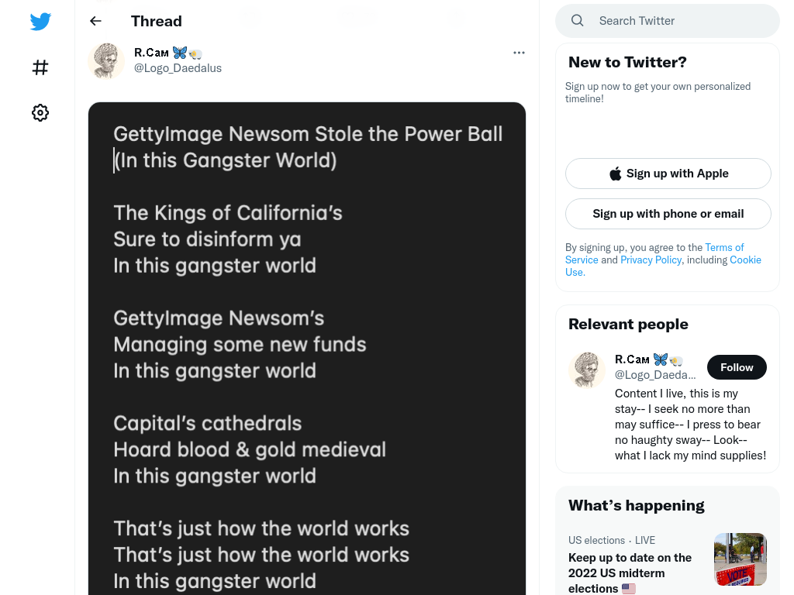The image size is (794, 595).
Task: Click R.Cam's avatar on the tweet
Action: pyautogui.click(x=106, y=60)
